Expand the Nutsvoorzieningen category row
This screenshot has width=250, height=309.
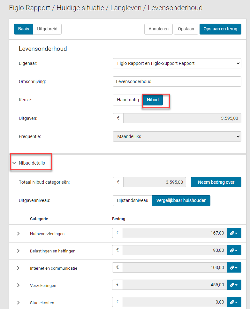point(18,234)
